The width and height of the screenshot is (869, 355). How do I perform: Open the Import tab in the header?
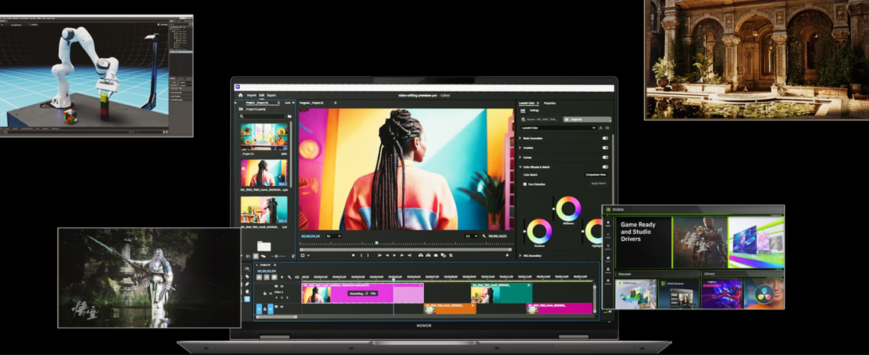pyautogui.click(x=252, y=95)
